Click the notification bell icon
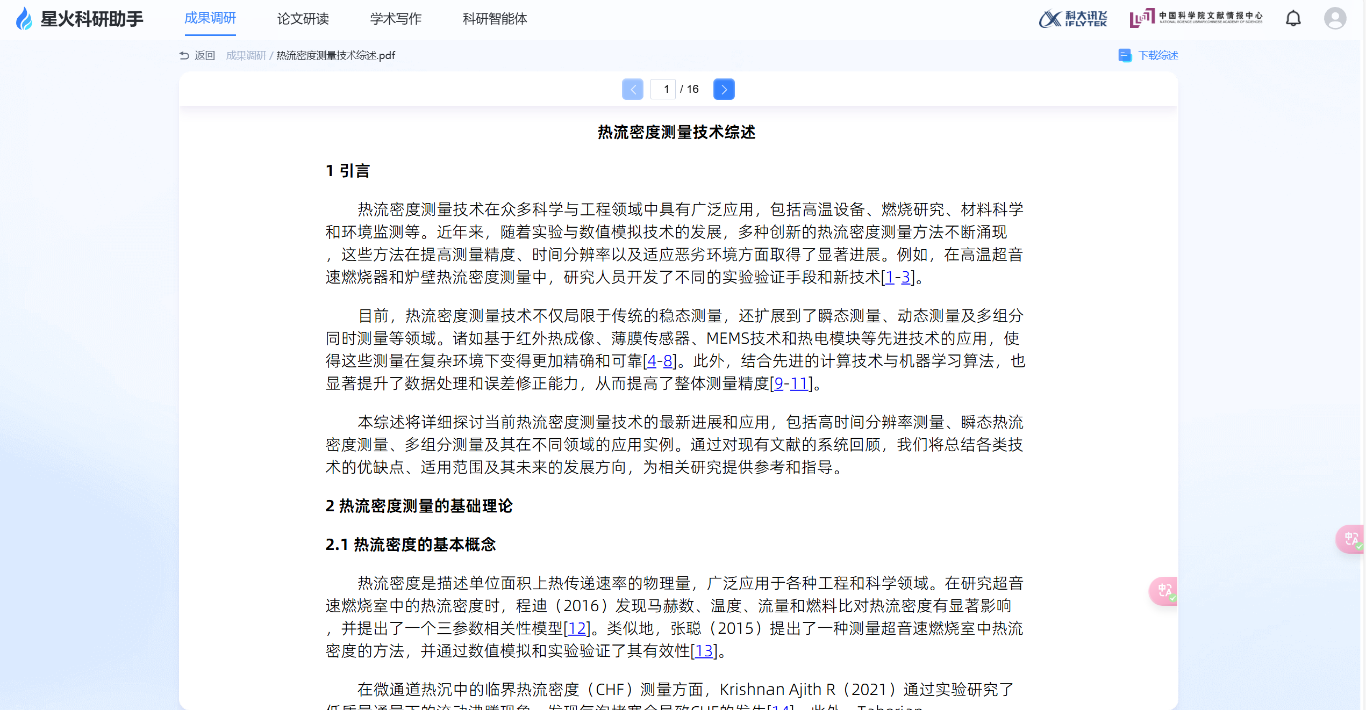 click(x=1293, y=19)
